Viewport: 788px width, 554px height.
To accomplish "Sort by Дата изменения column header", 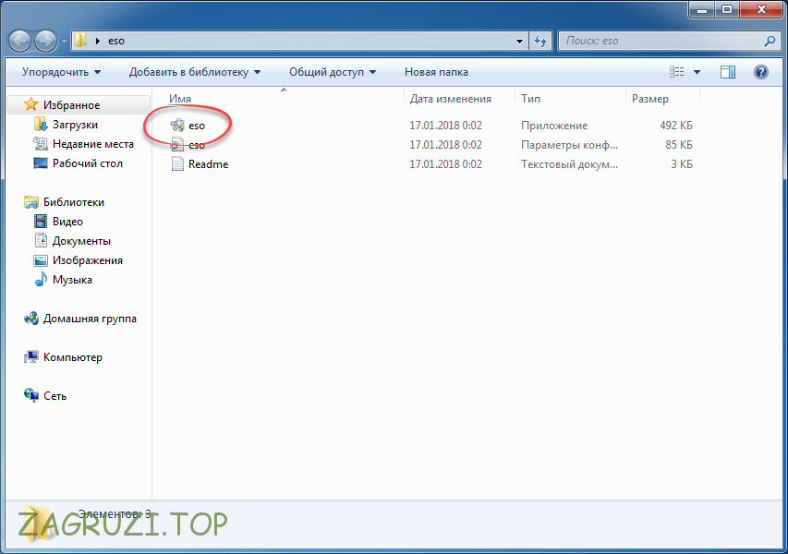I will (450, 99).
